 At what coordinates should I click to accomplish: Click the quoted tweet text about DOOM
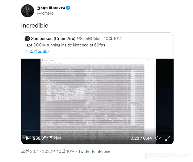[65, 45]
